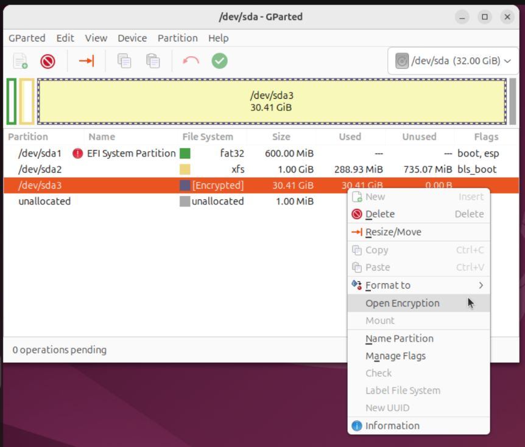Click the Unused column header

point(419,136)
